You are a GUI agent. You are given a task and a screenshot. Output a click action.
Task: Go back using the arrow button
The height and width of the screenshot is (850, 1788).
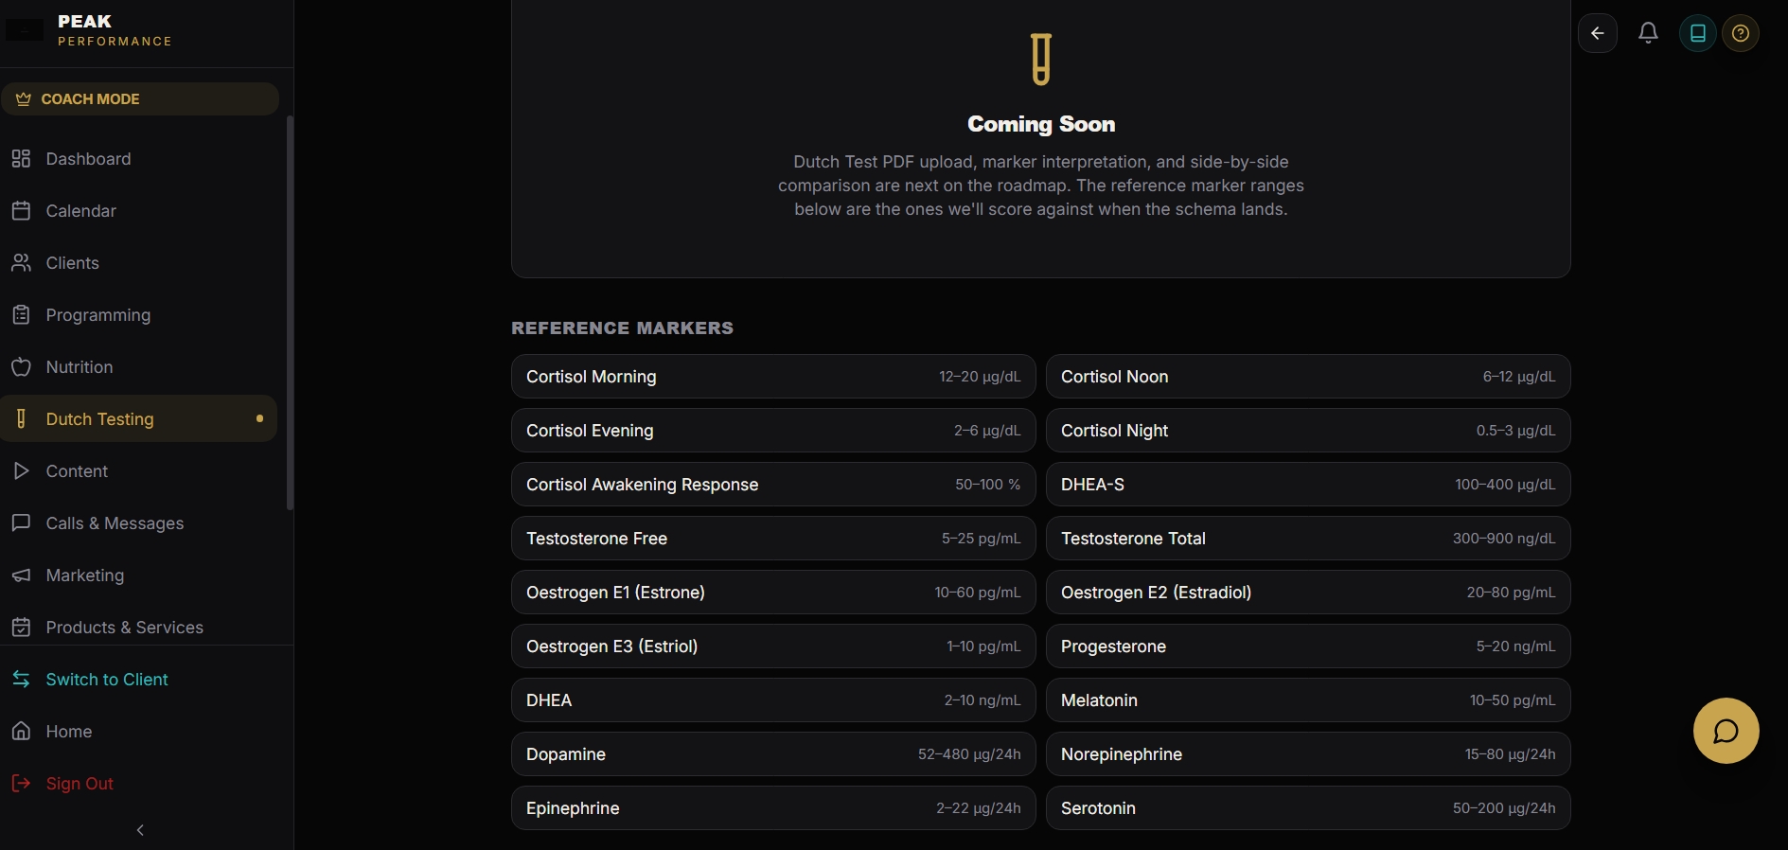pyautogui.click(x=1598, y=33)
